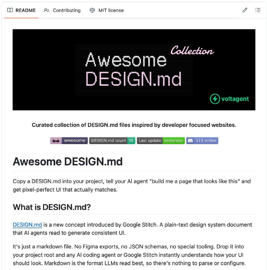Click the pink Collection script text

click(192, 51)
